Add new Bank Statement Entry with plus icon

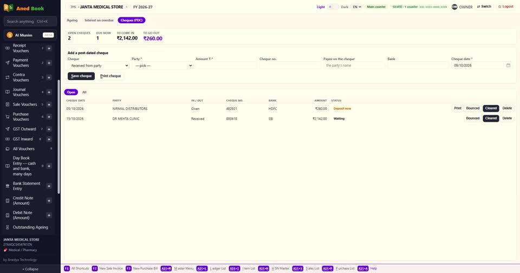(x=49, y=186)
